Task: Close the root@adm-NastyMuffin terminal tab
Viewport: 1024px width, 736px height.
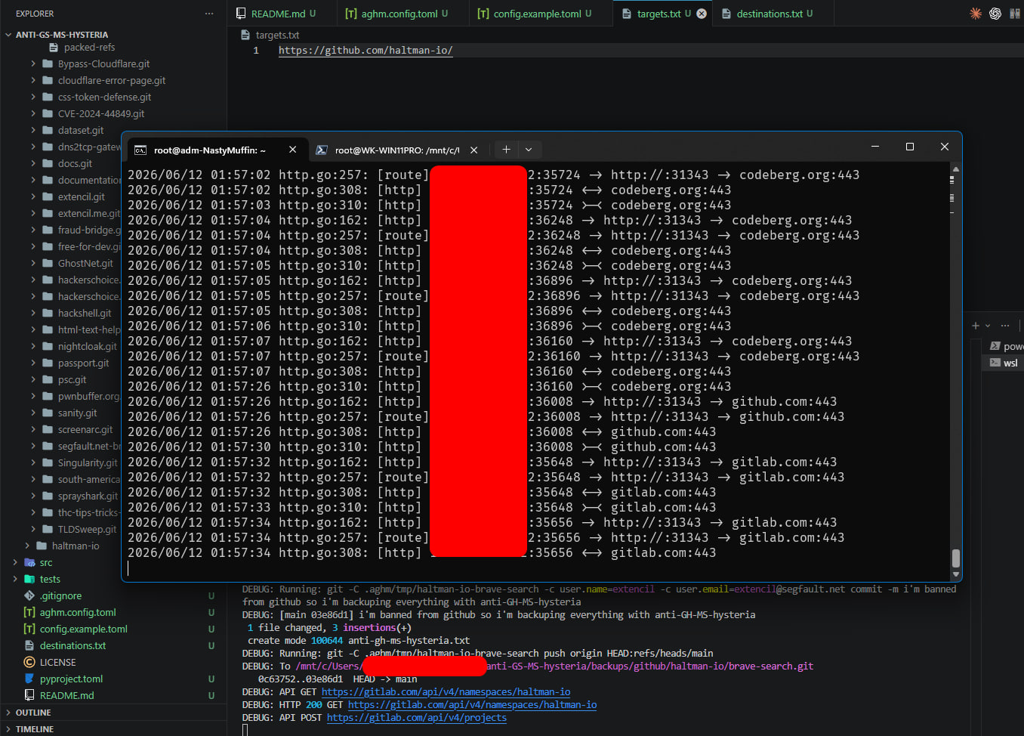Action: click(292, 150)
